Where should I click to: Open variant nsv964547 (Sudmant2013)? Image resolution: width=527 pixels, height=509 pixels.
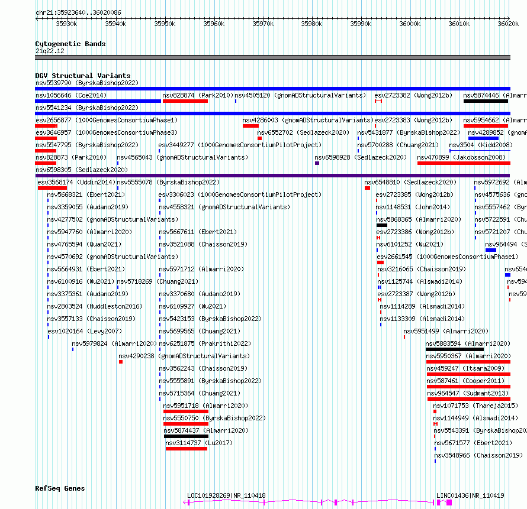click(x=468, y=393)
